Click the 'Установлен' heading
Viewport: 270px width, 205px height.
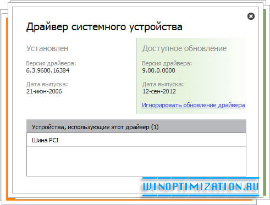click(x=47, y=48)
